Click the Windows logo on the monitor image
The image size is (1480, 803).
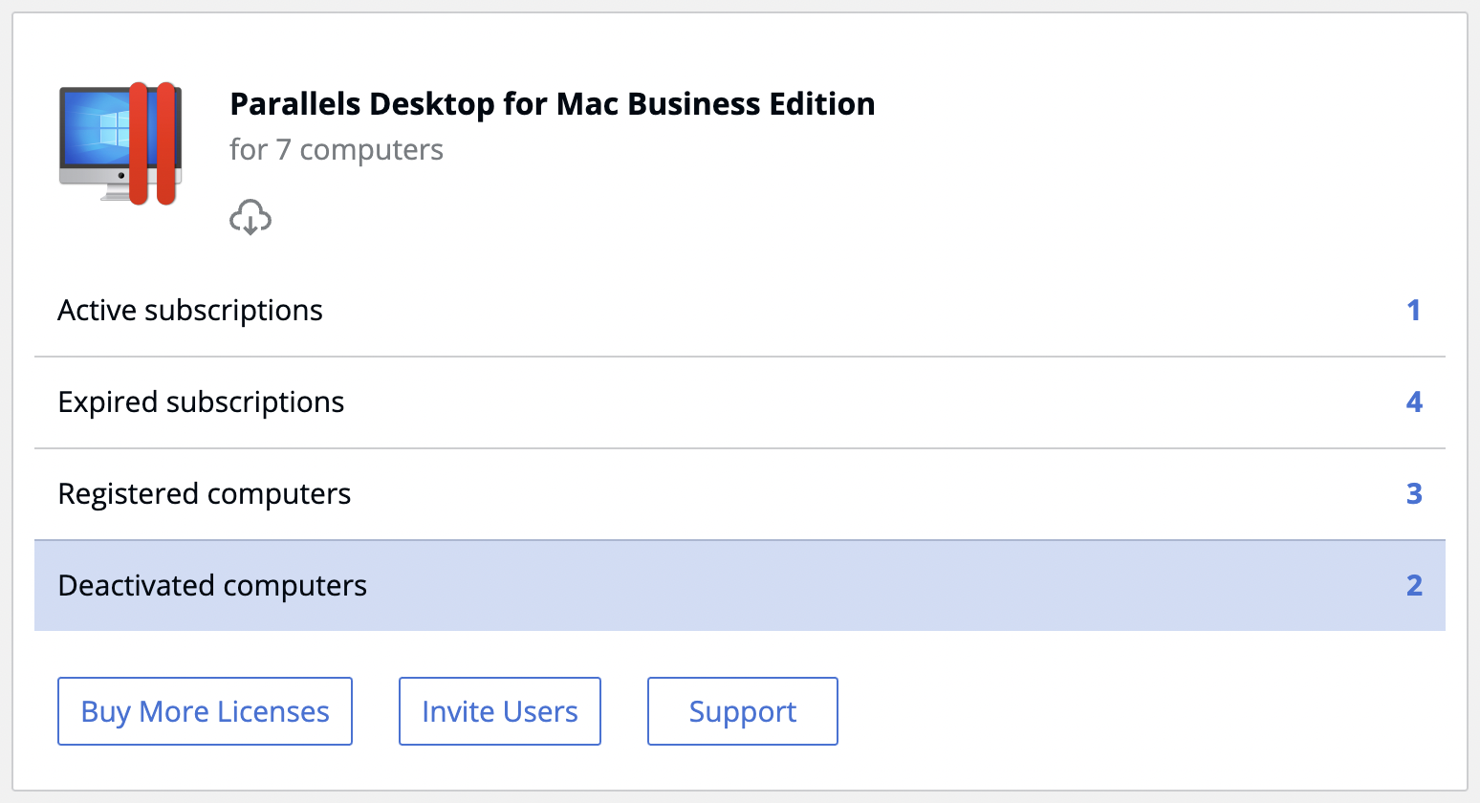[107, 128]
